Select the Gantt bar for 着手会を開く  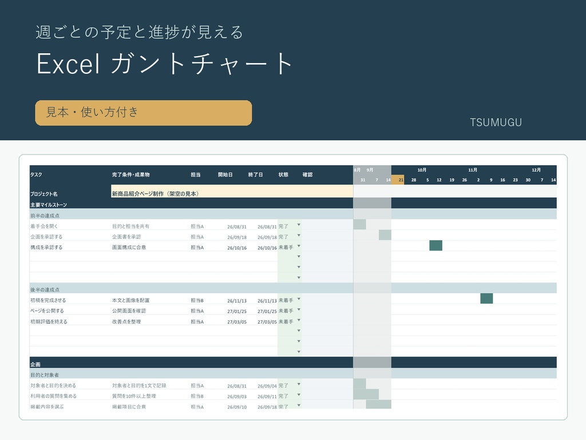(x=359, y=225)
